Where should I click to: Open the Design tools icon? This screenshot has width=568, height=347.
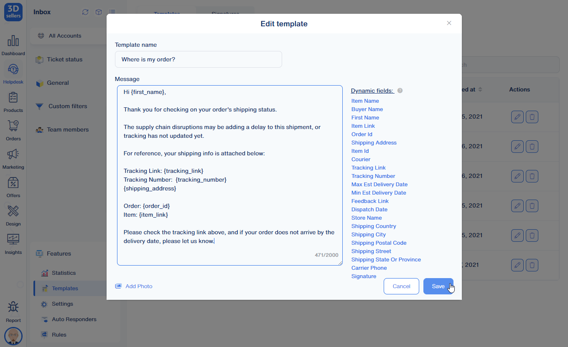[x=13, y=212]
